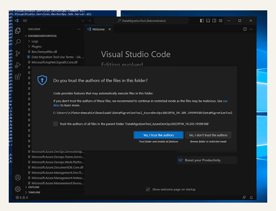Open Microsoft.Azure.DocumentDB.Core.dll file
Image resolution: width=276 pixels, height=211 pixels.
54,167
